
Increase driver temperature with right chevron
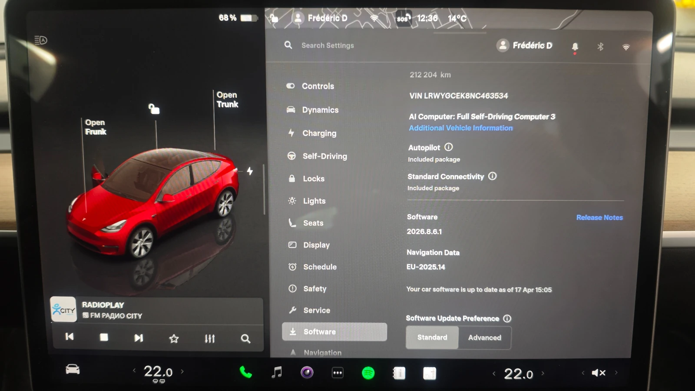182,371
